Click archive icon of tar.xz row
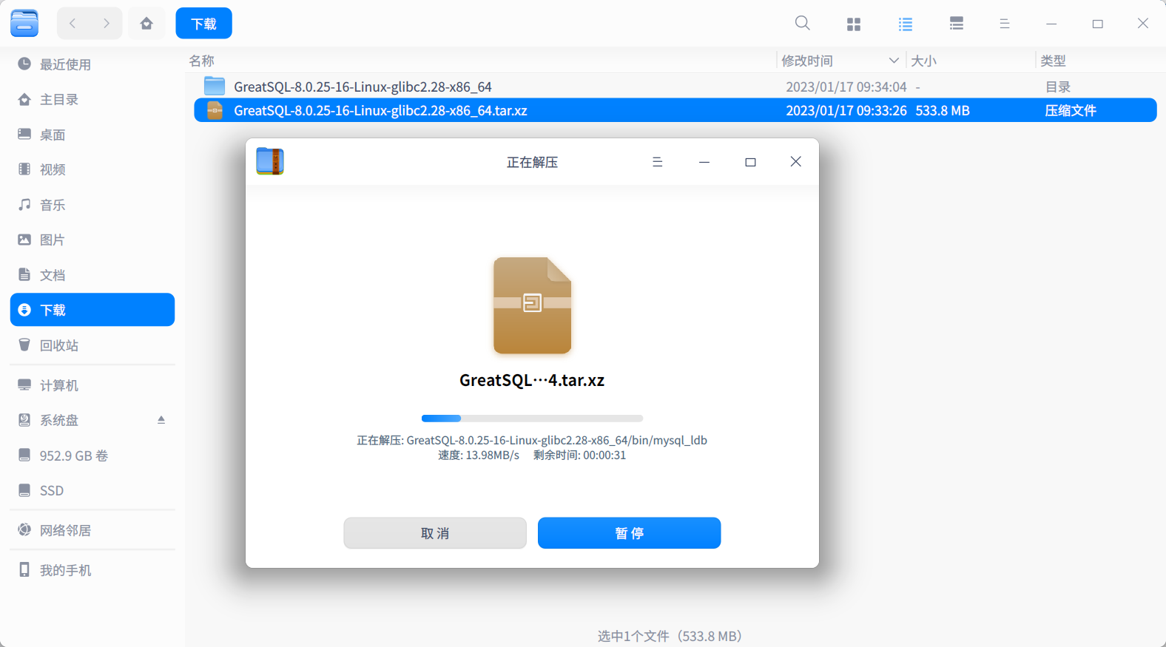This screenshot has width=1166, height=647. (215, 110)
